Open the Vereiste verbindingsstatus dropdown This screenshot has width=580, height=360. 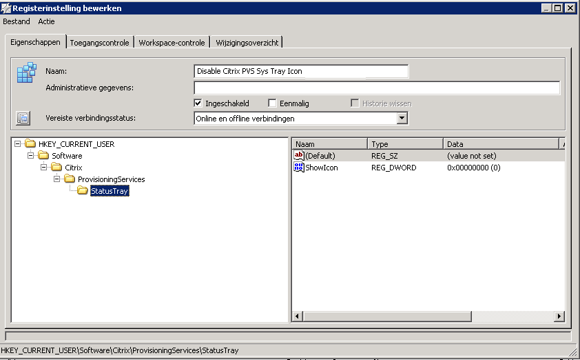pyautogui.click(x=402, y=118)
